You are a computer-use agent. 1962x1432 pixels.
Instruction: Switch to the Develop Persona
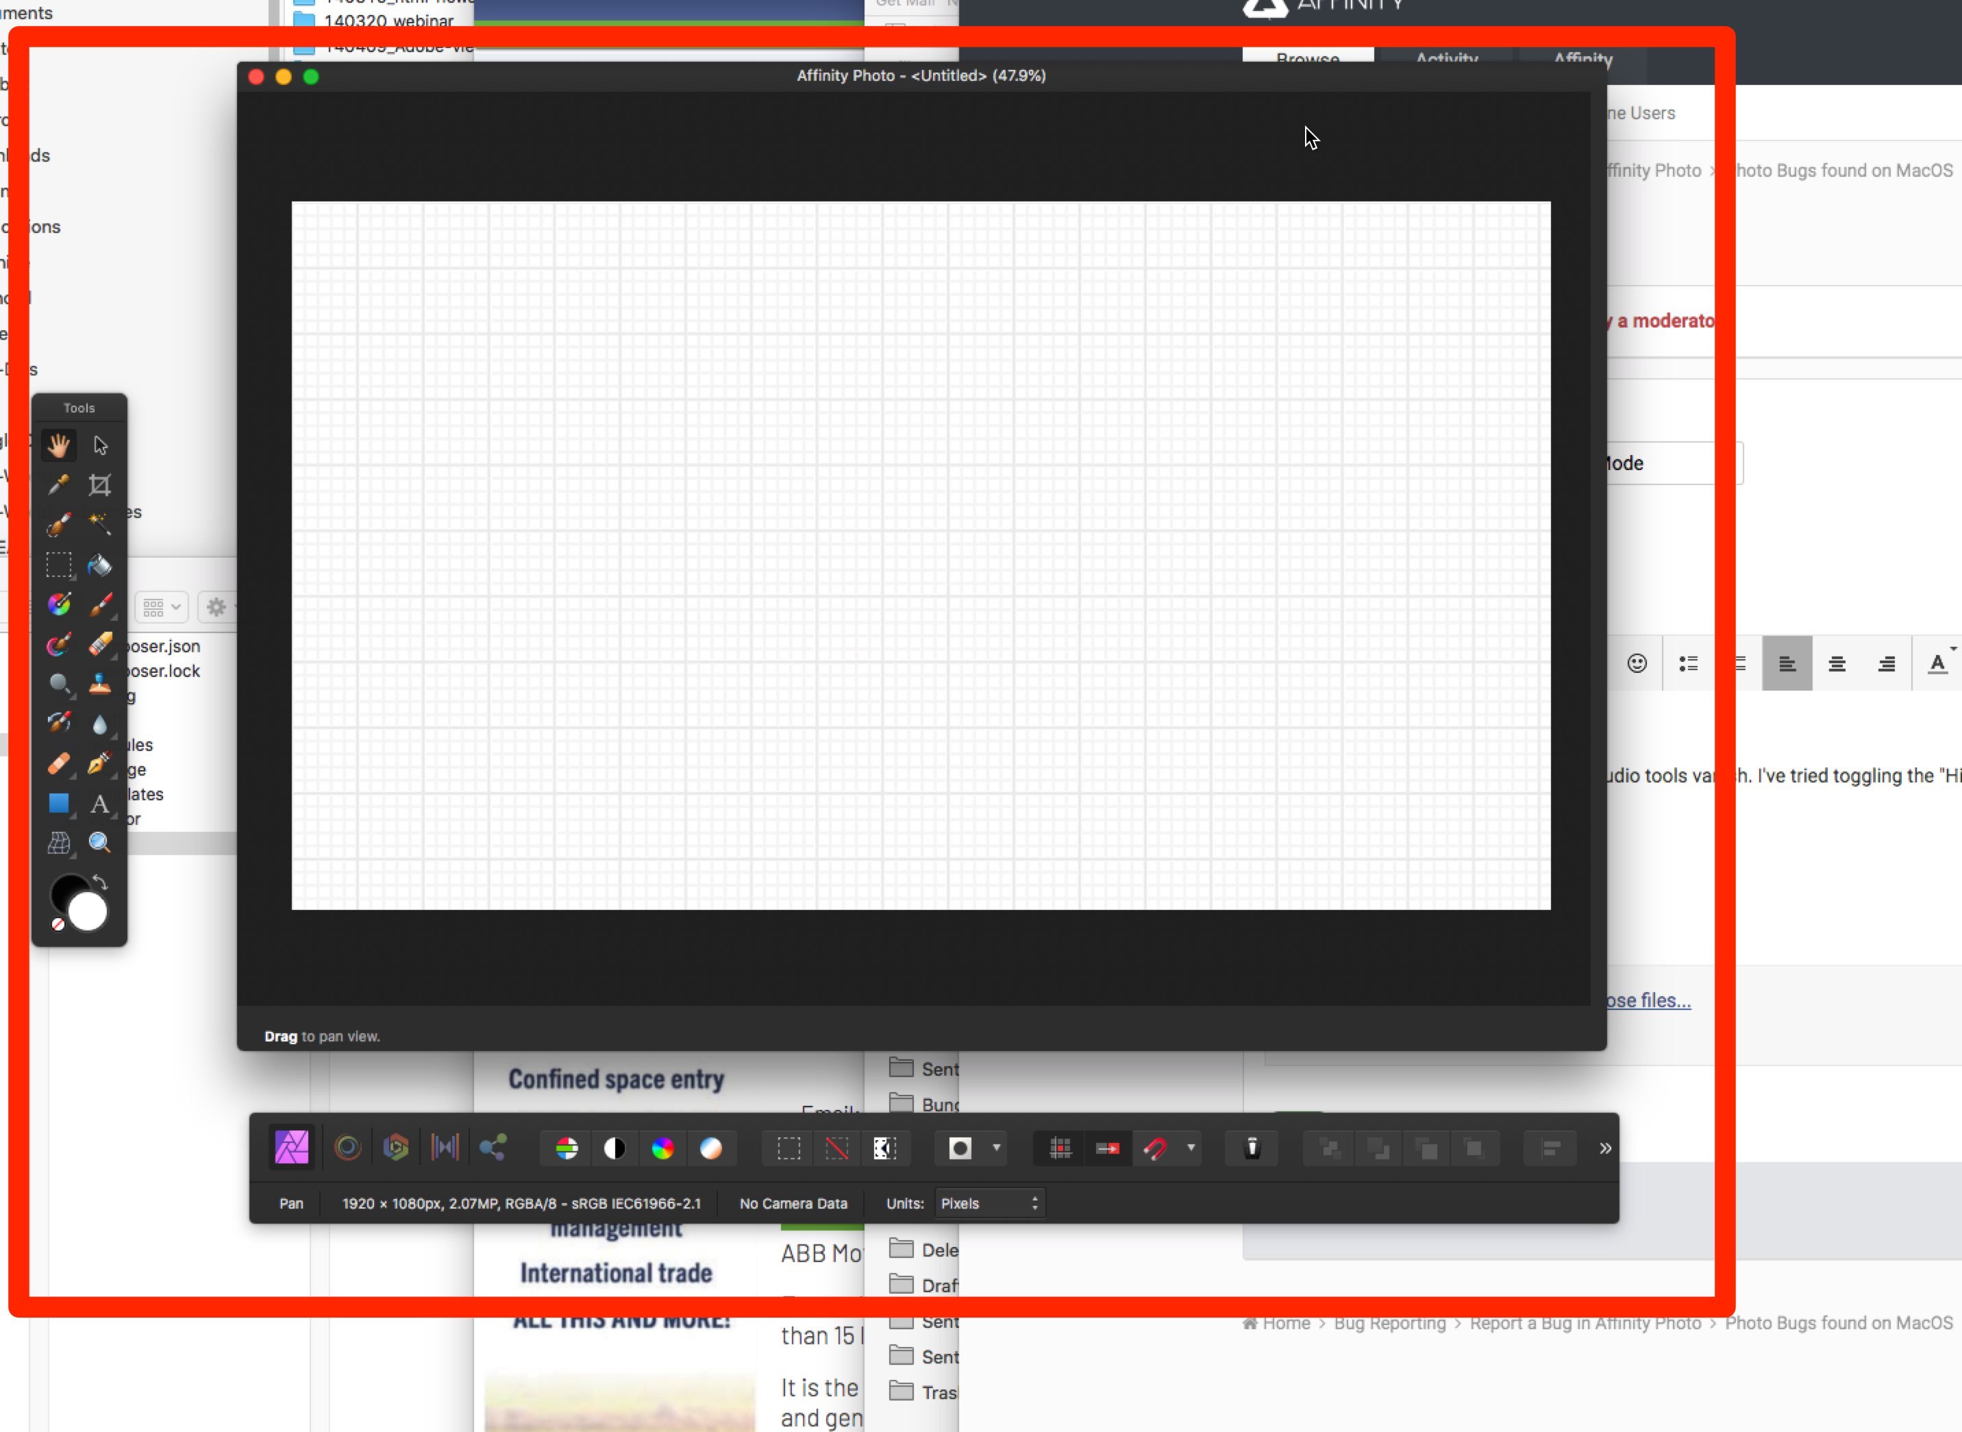[396, 1148]
